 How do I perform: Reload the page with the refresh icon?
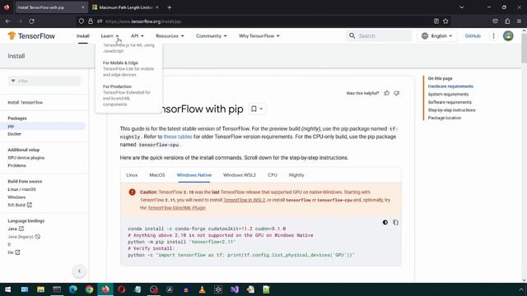[x=31, y=21]
